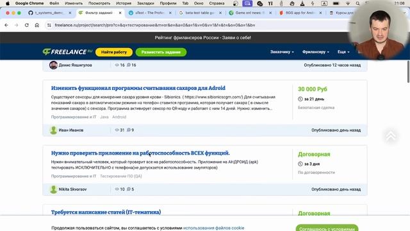The height and width of the screenshot is (231, 410).
Task: Open the Справка menu
Action: 217,3
